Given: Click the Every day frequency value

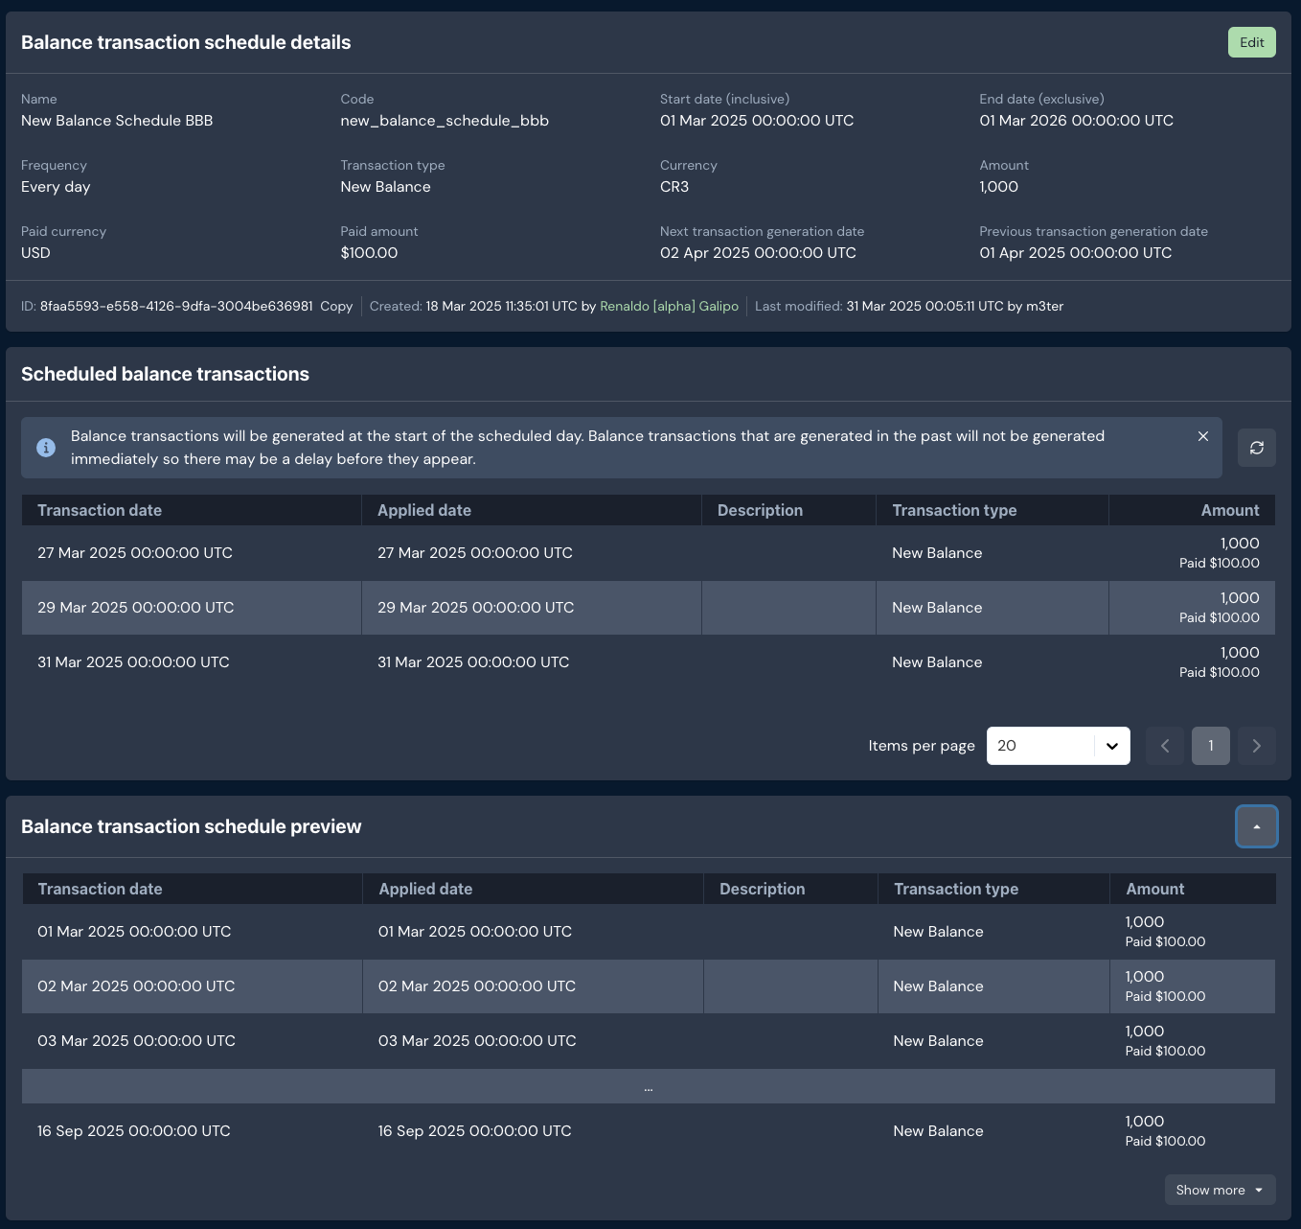Looking at the screenshot, I should [x=56, y=187].
